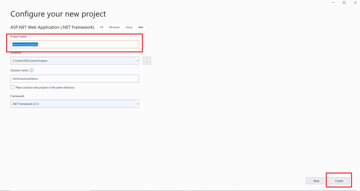Screen dimensions: 360x191
Task: Open the location browse button with dots
Action: [x=147, y=61]
